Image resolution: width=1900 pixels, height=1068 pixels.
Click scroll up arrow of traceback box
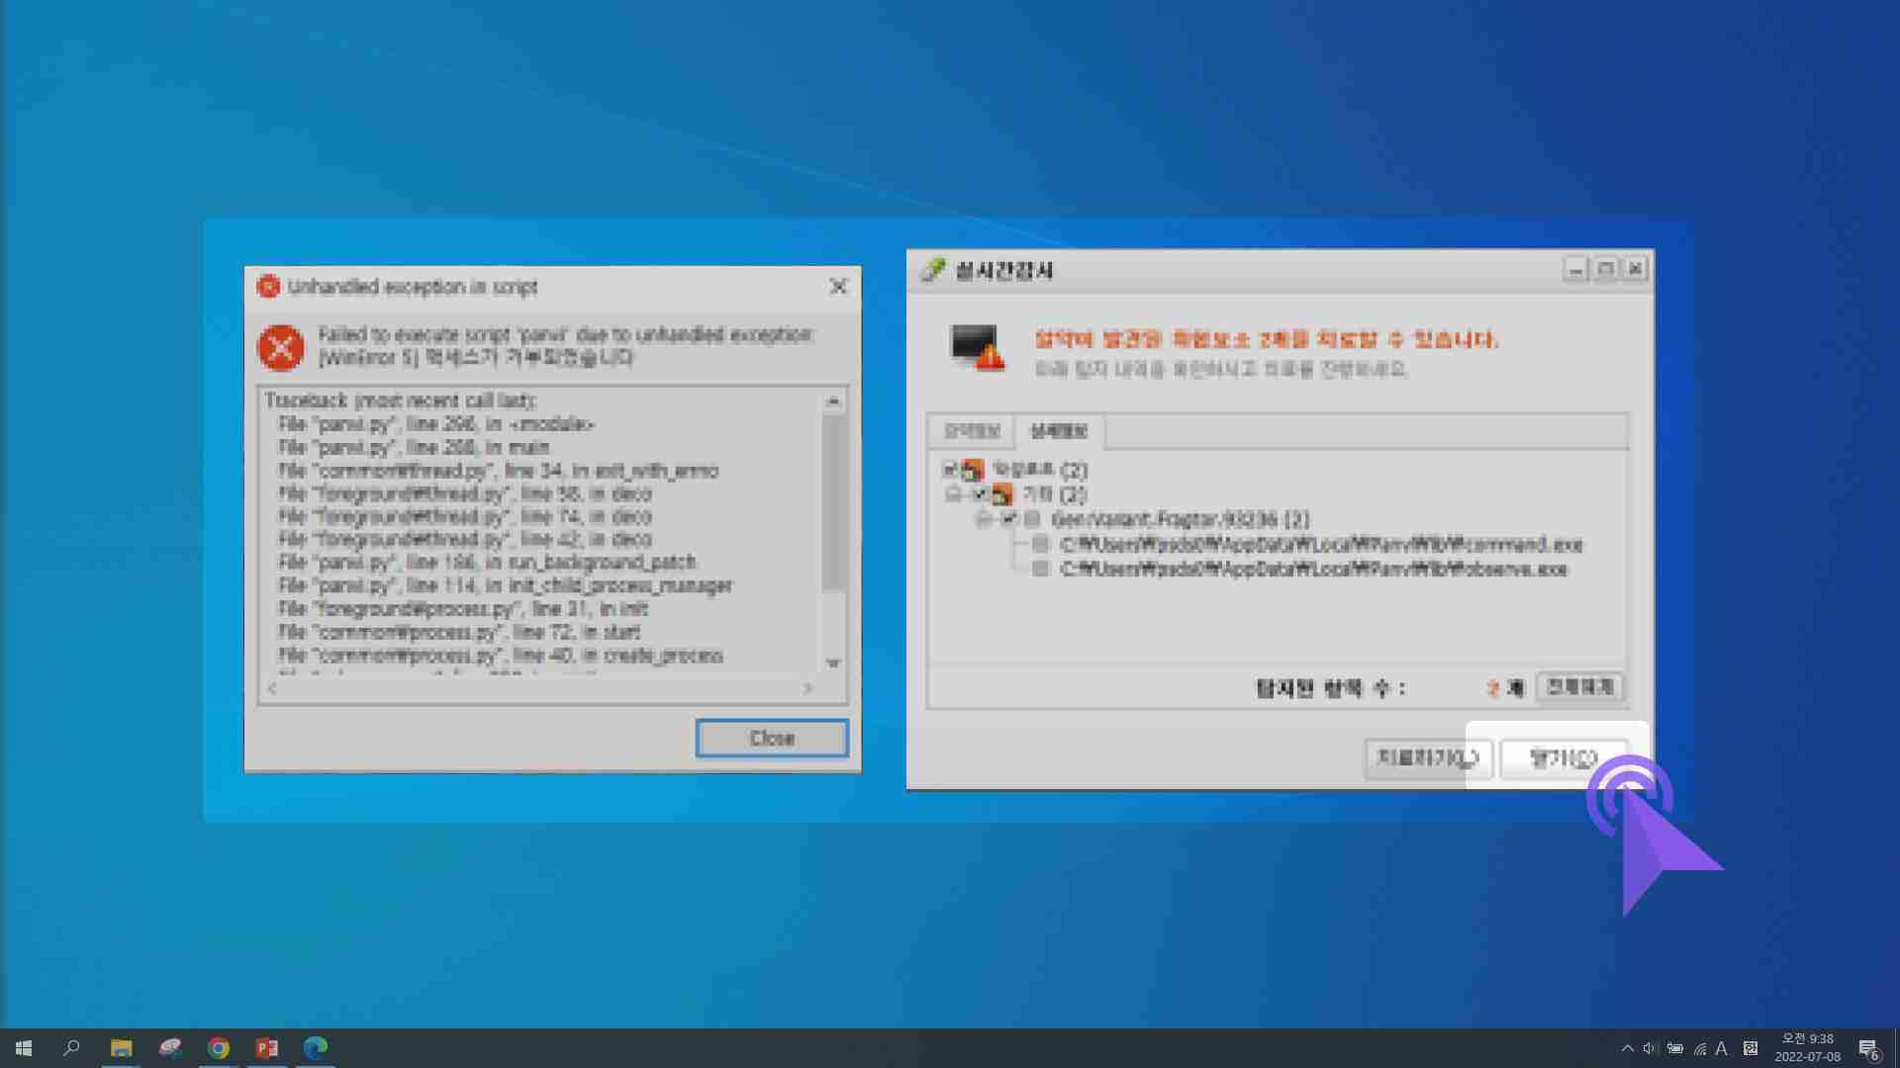pos(833,400)
